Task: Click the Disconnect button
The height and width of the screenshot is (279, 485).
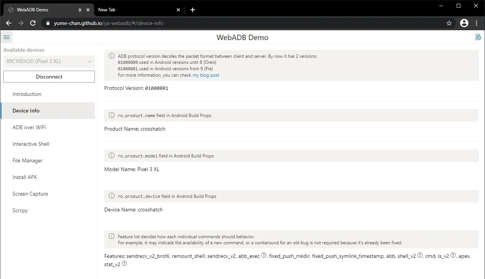Action: 49,76
